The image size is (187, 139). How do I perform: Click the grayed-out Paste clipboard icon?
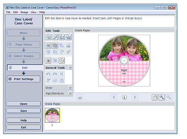[x=62, y=80]
